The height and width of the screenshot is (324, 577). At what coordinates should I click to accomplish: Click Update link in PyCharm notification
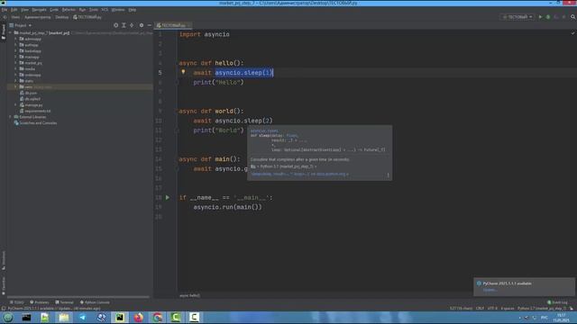[x=490, y=290]
